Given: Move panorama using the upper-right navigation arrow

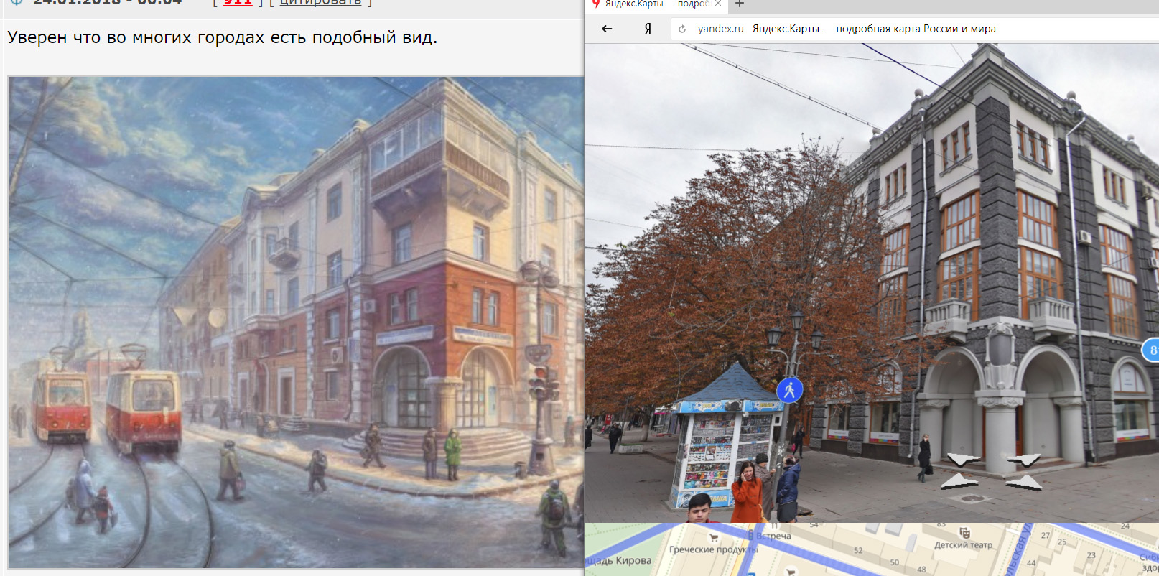Looking at the screenshot, I should click(1023, 460).
